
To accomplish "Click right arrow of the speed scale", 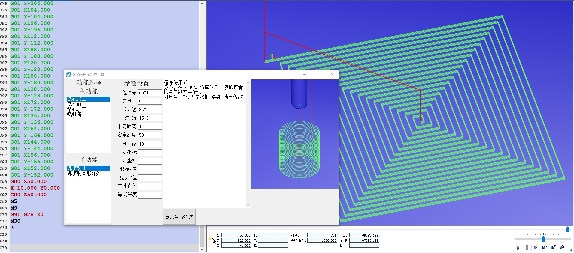I will [569, 234].
